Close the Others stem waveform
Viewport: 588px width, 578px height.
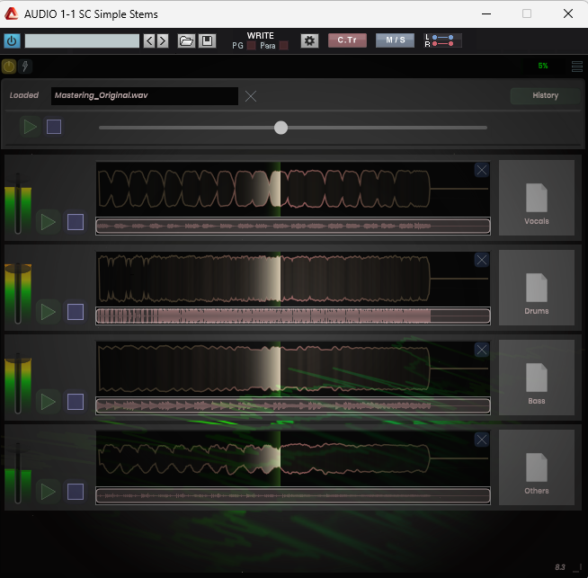[482, 440]
